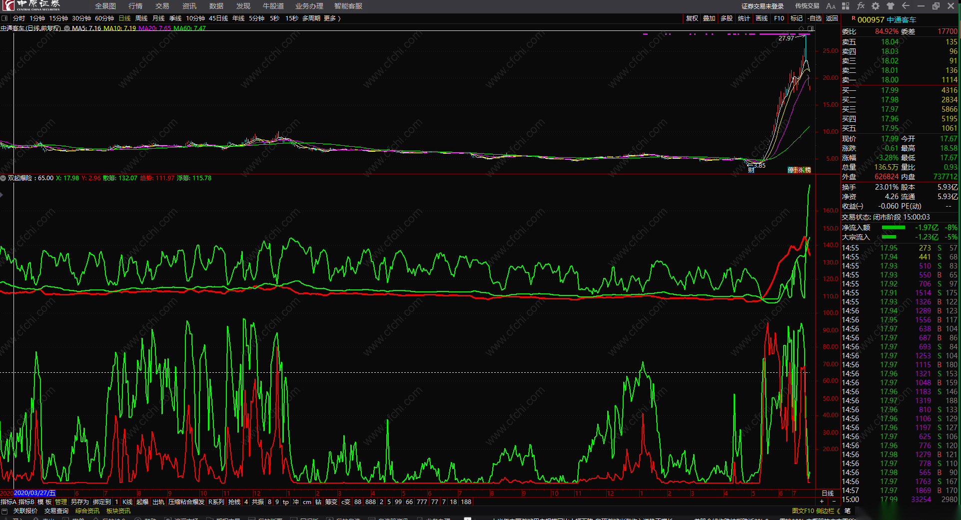Click the gear icon beside 中通客车 chart title
The height and width of the screenshot is (520, 961).
click(x=67, y=28)
